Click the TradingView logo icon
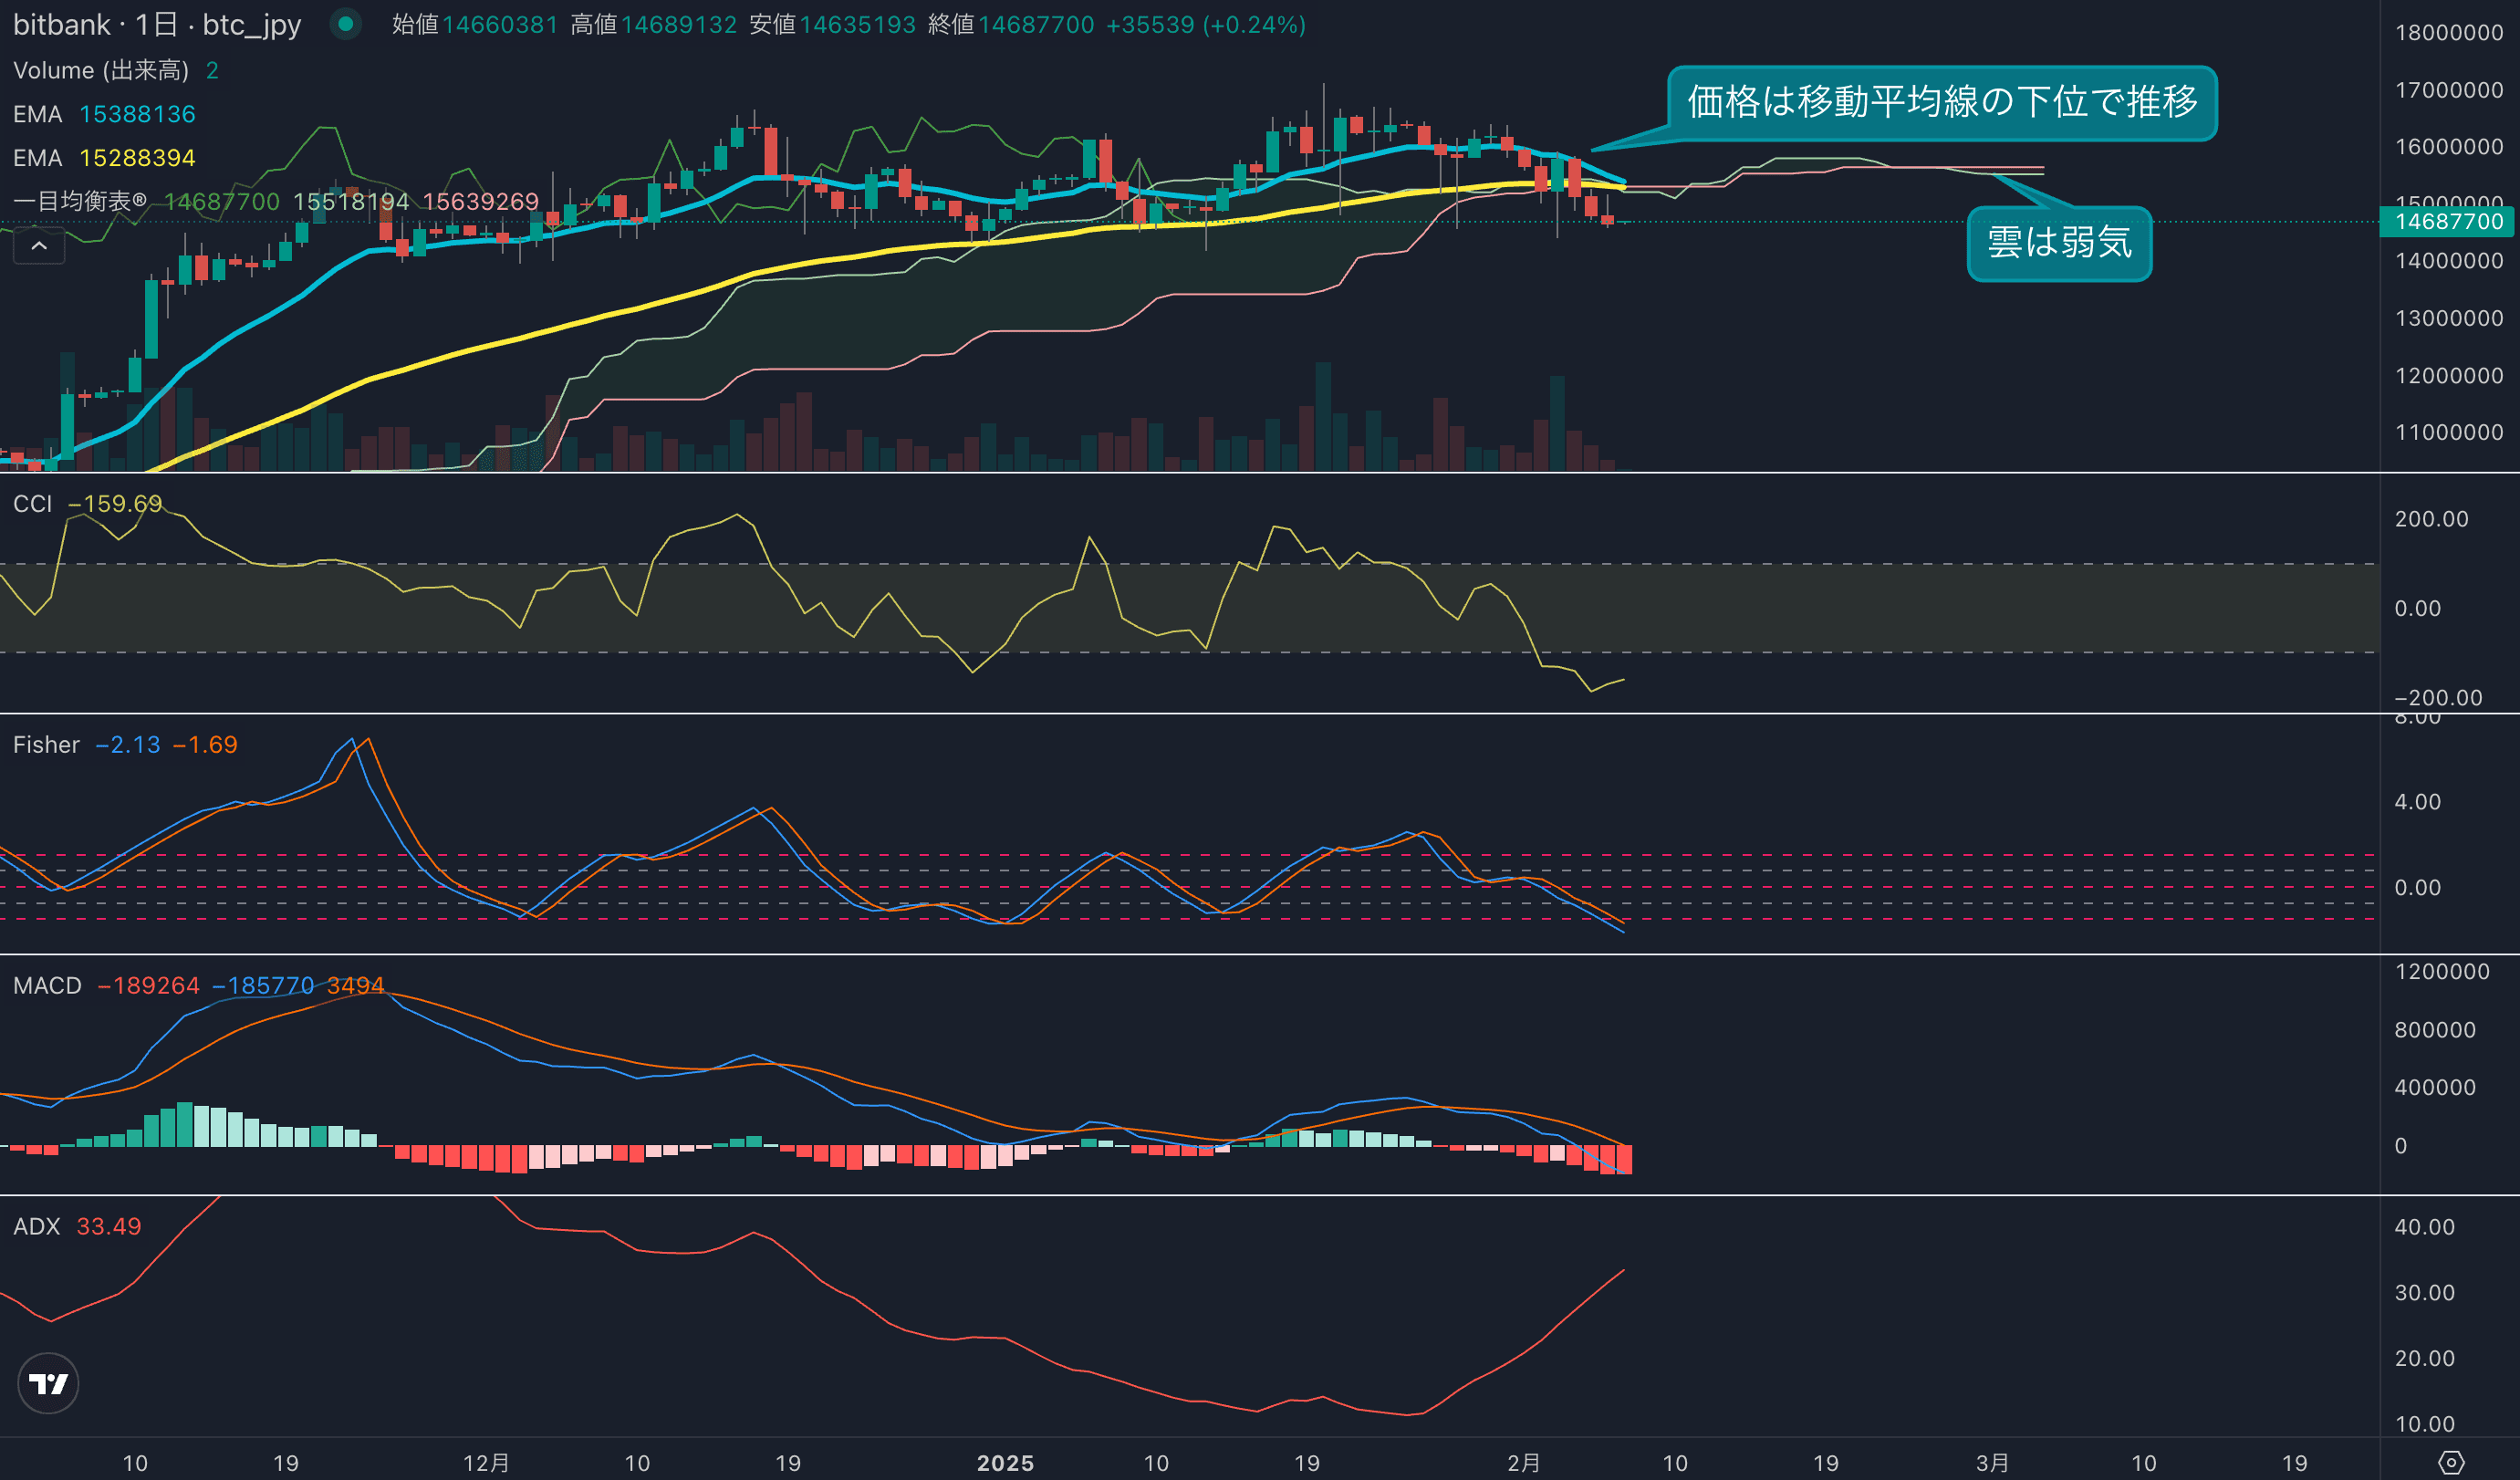This screenshot has width=2520, height=1480. pyautogui.click(x=48, y=1383)
